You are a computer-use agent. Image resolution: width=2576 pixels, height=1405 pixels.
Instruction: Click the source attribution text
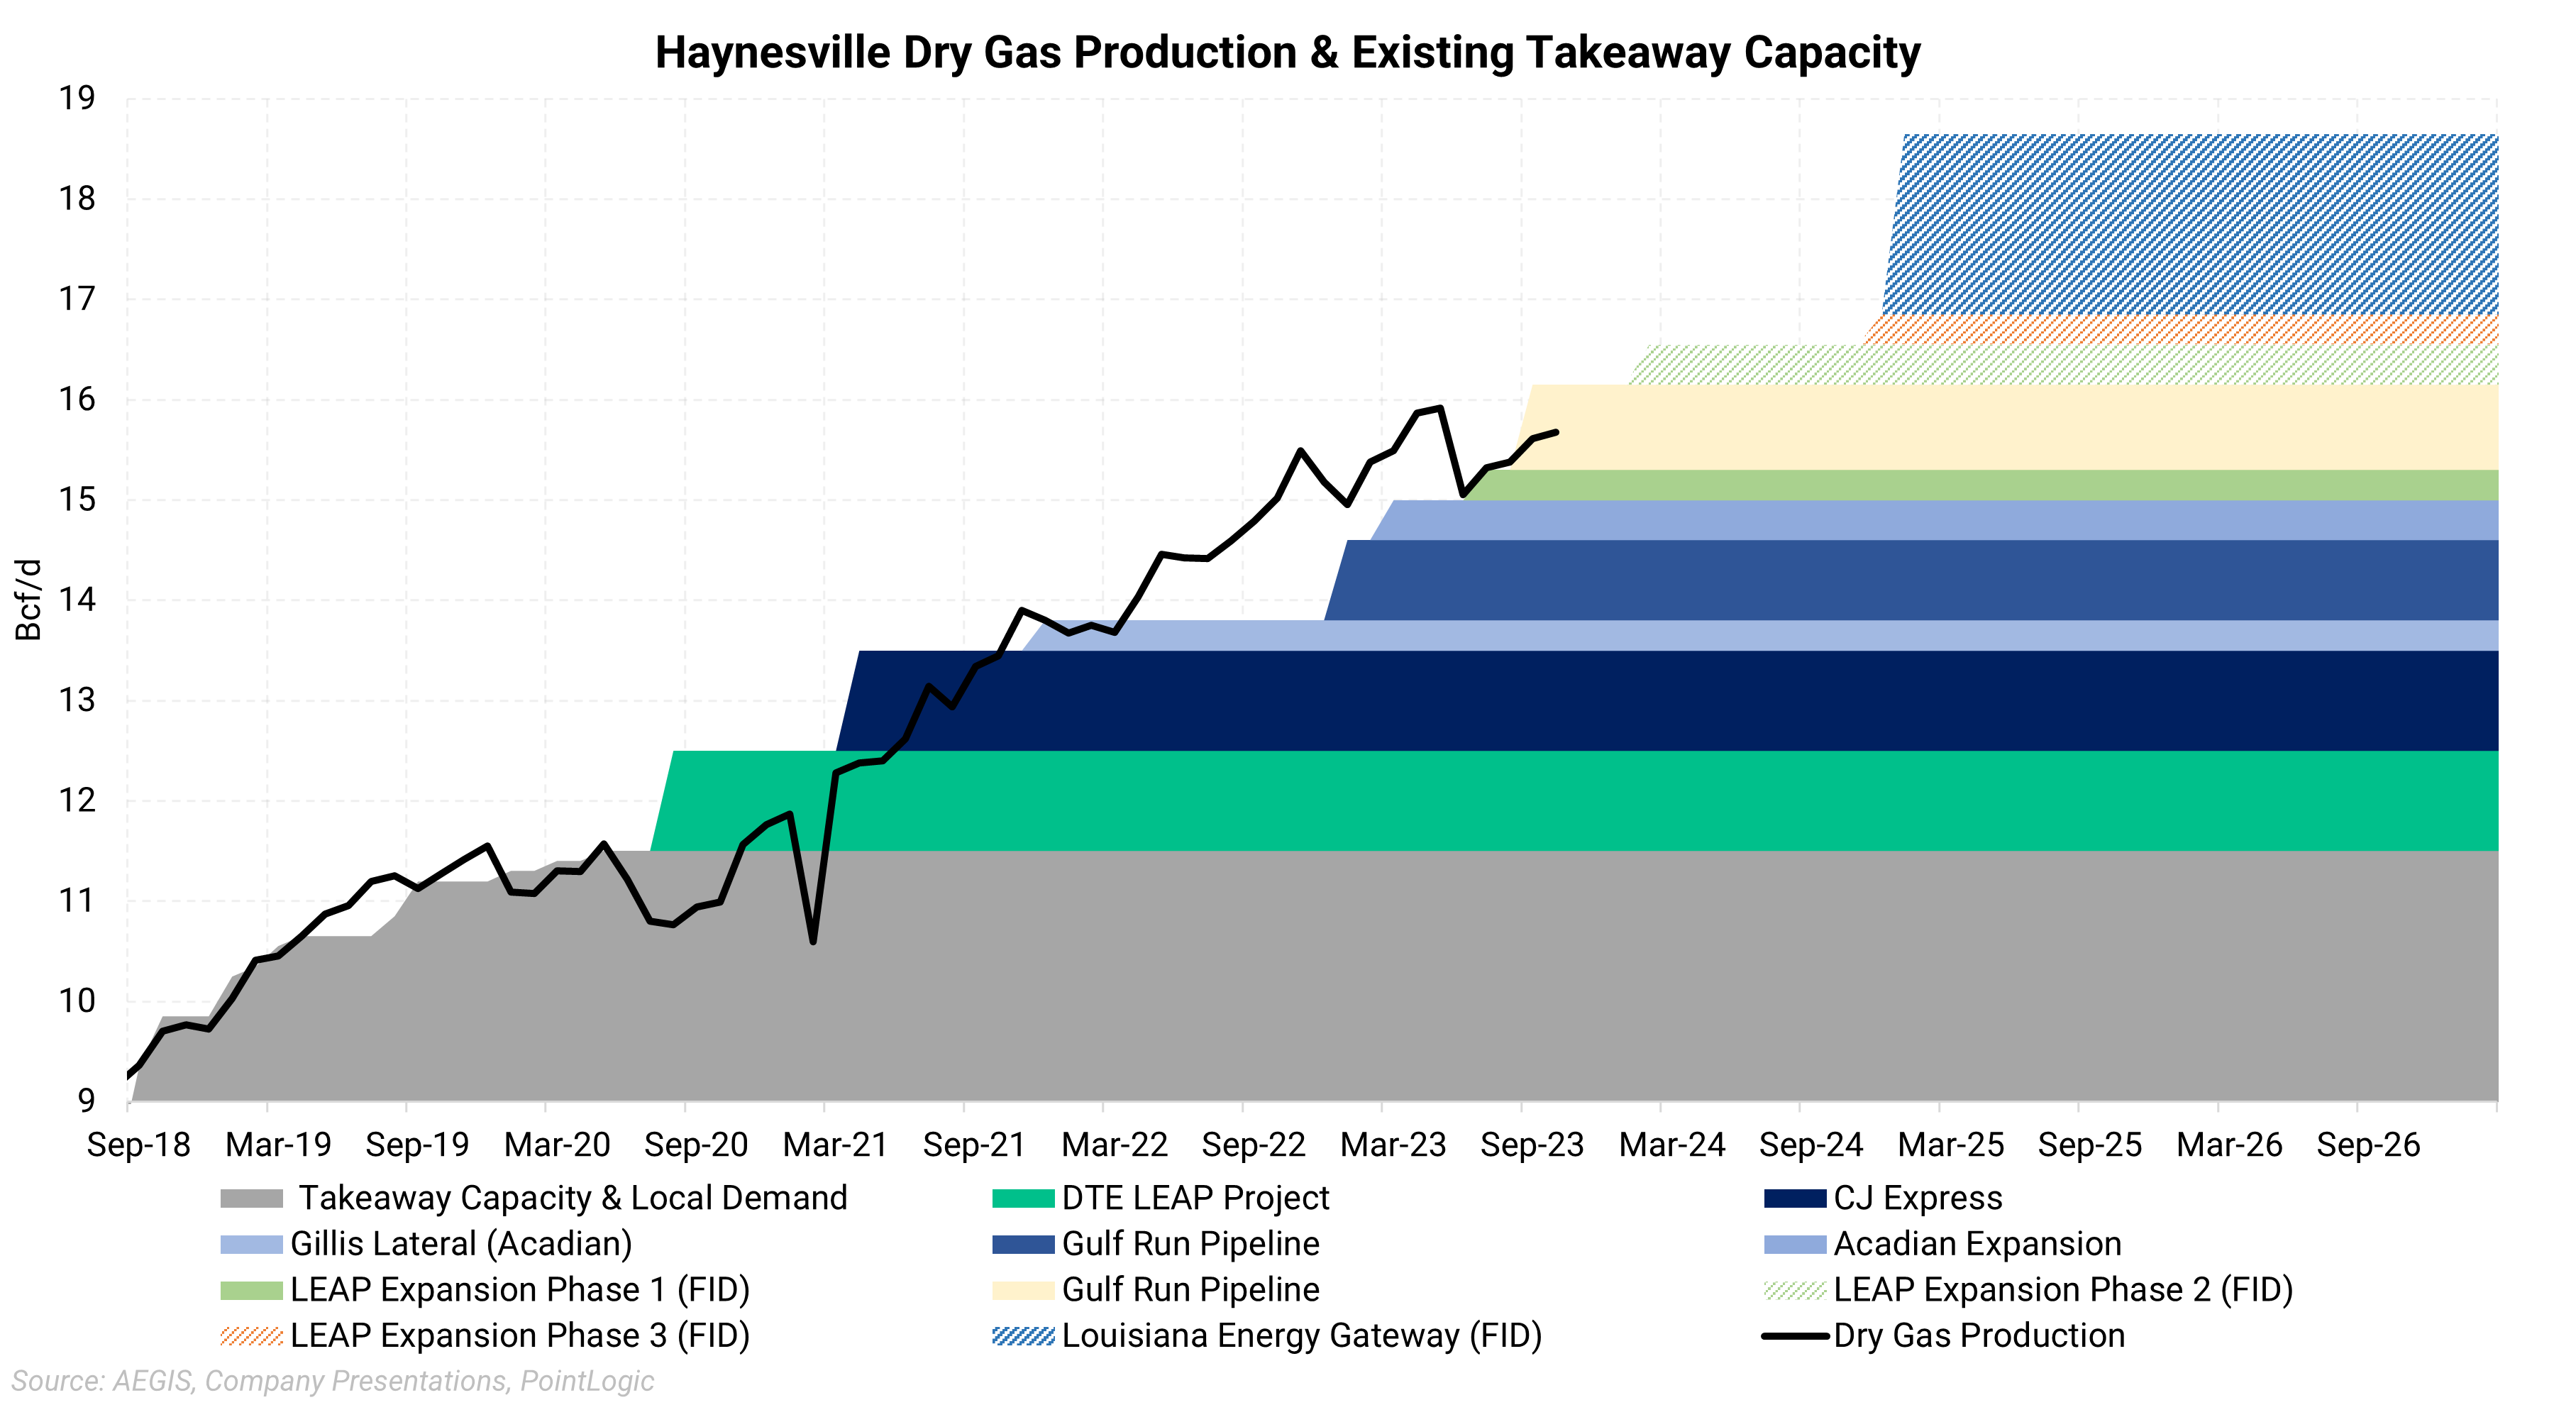click(332, 1381)
